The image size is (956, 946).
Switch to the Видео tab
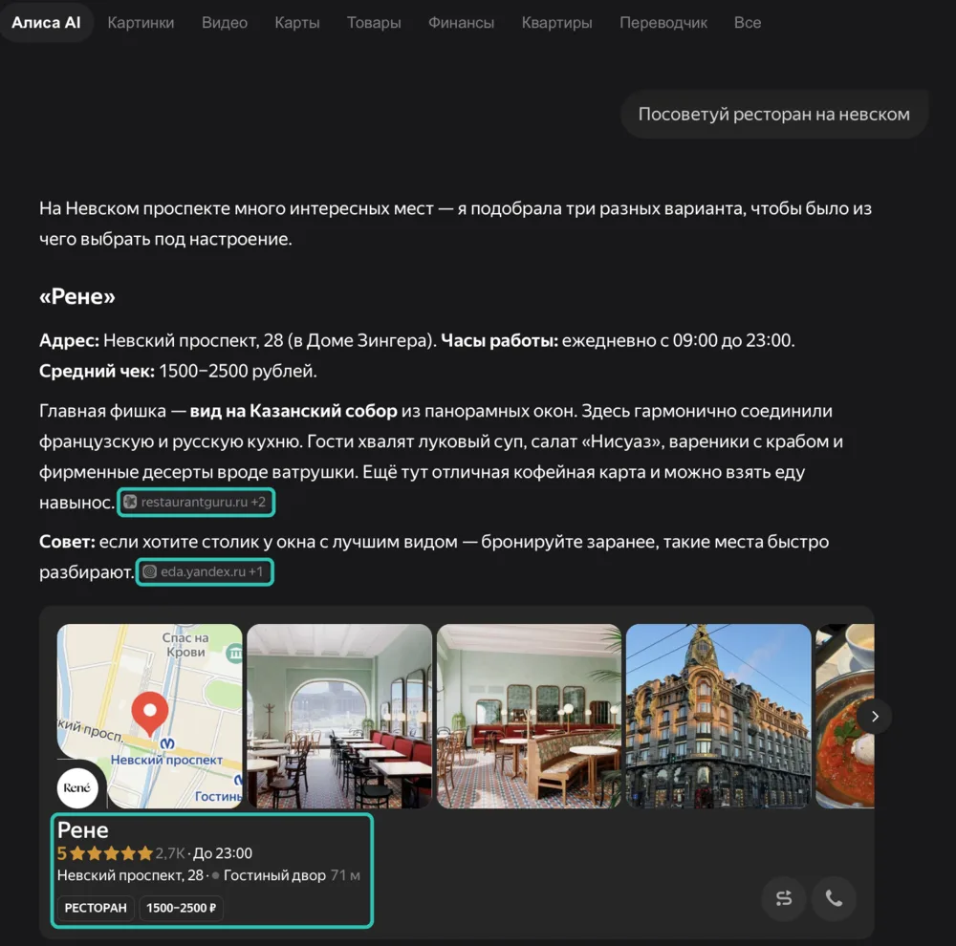[225, 23]
